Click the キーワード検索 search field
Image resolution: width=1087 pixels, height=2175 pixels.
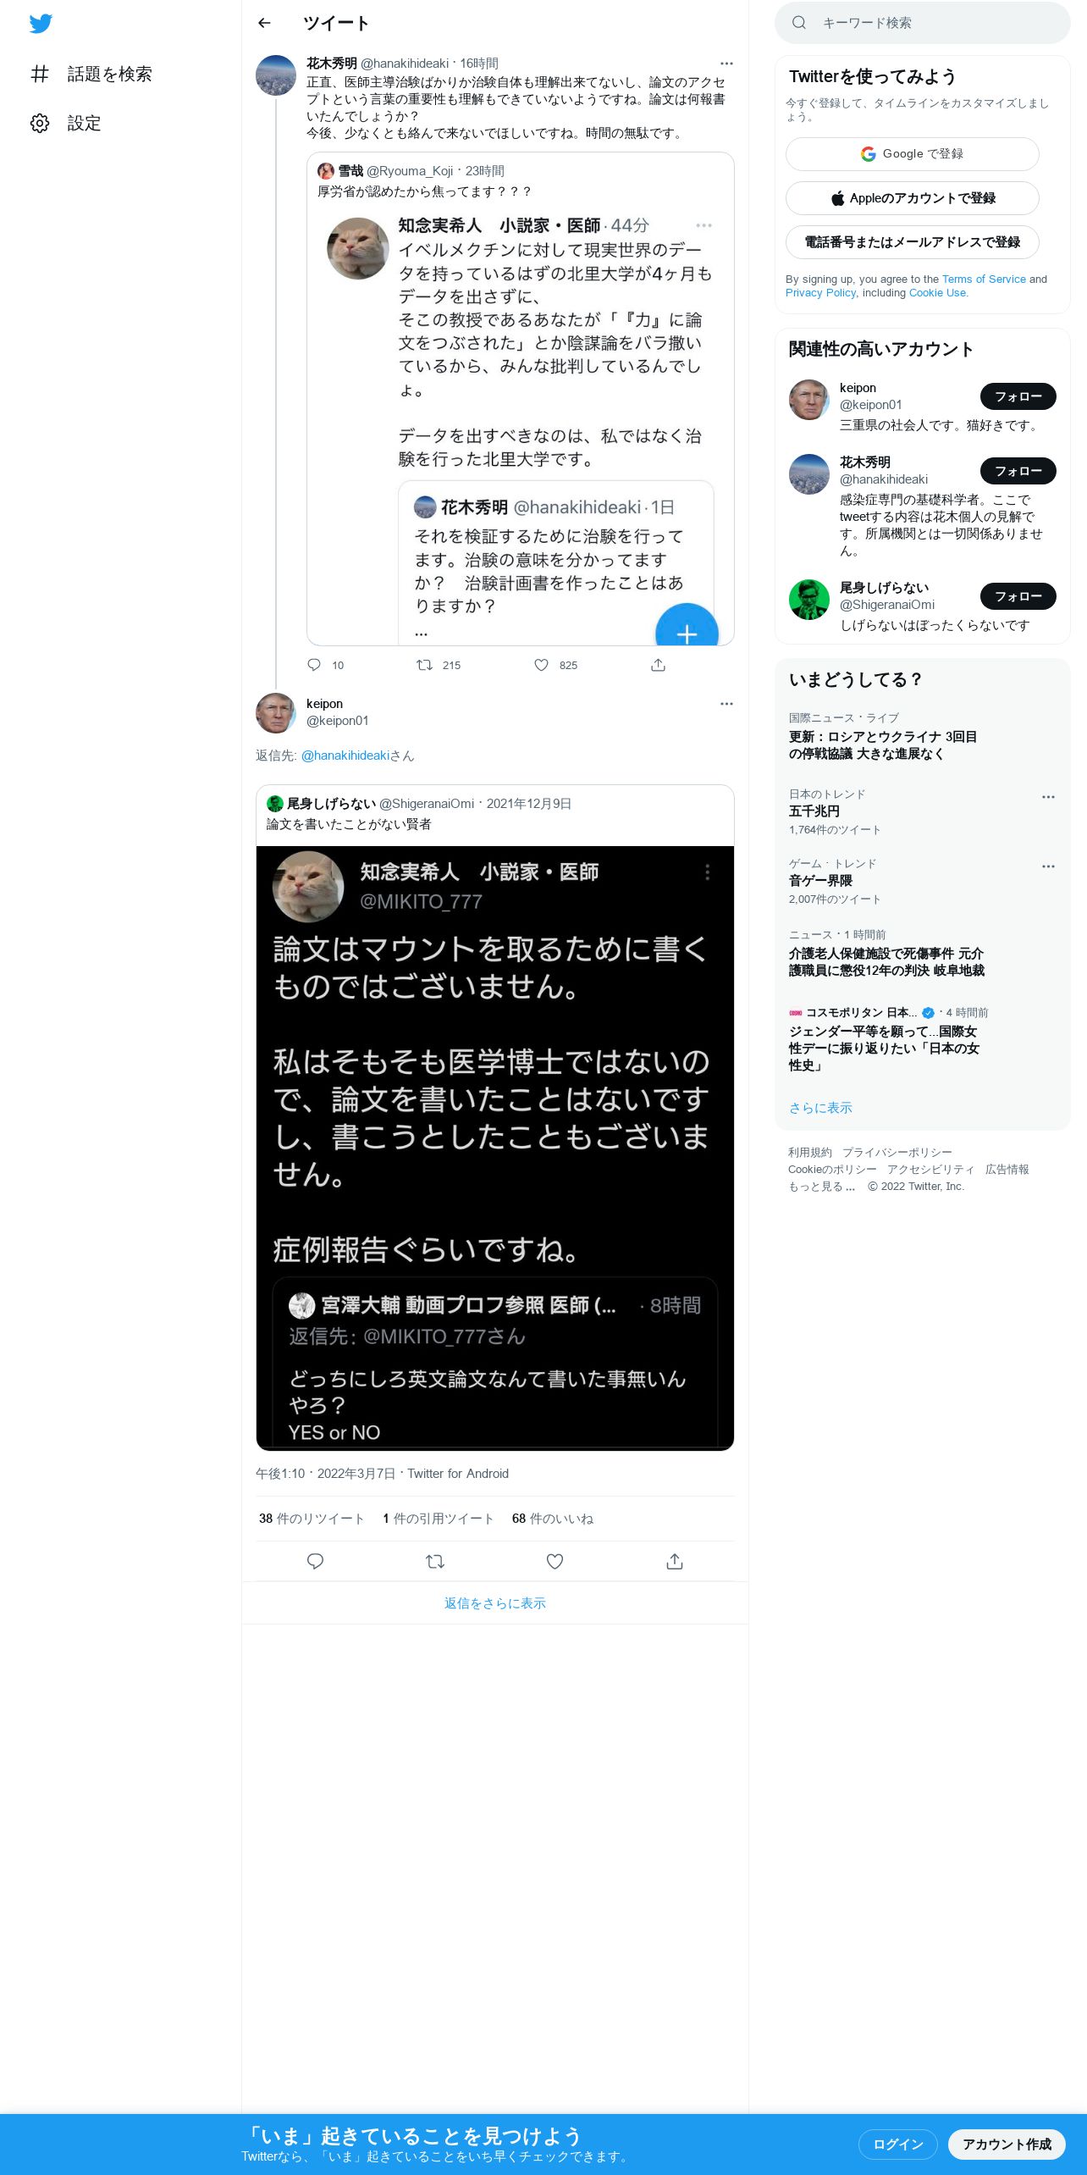coord(923,23)
